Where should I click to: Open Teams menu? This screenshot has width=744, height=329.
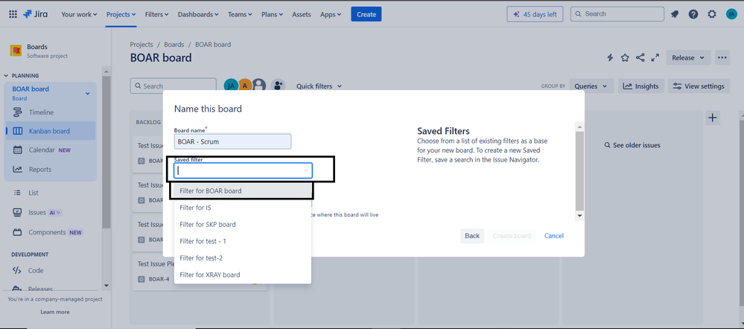pos(240,14)
